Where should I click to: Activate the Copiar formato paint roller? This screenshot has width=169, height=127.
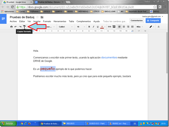coord(24,27)
